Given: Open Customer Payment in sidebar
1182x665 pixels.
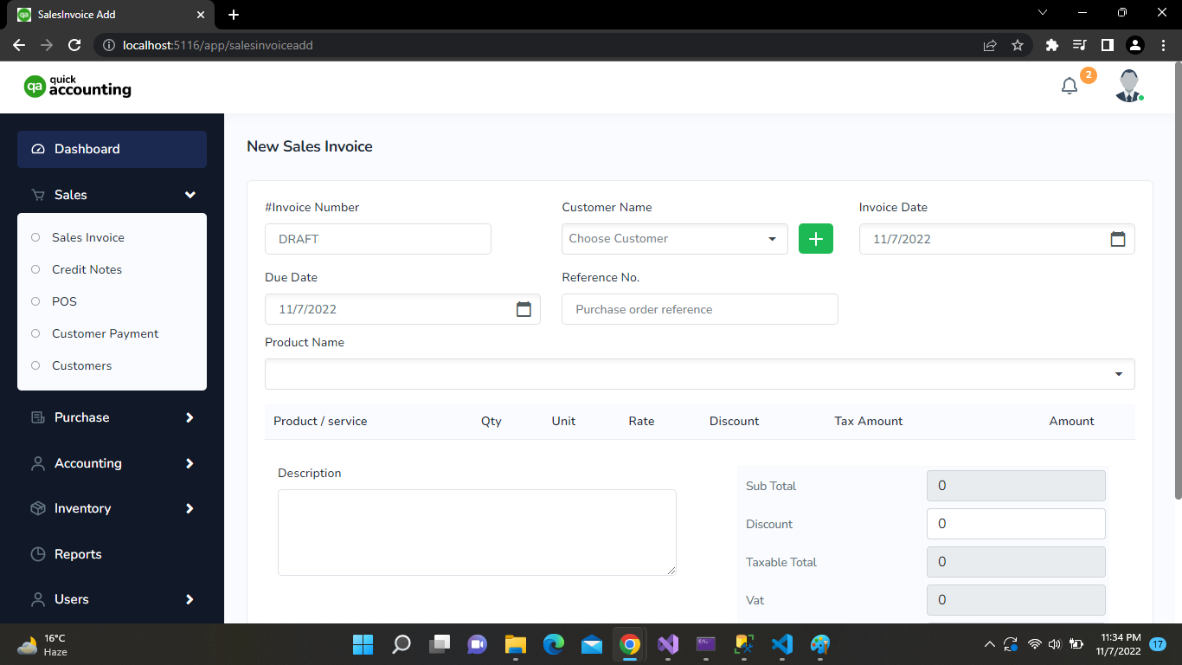Looking at the screenshot, I should [105, 333].
